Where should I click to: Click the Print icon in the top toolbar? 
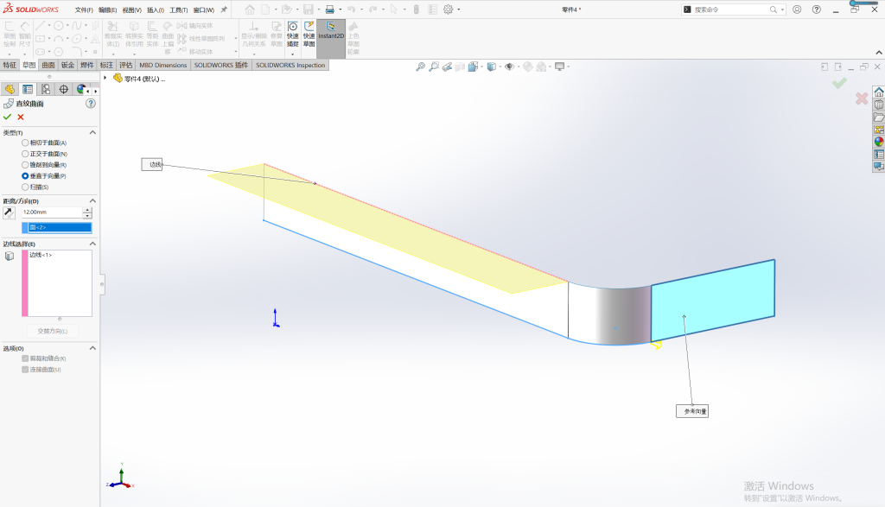329,10
